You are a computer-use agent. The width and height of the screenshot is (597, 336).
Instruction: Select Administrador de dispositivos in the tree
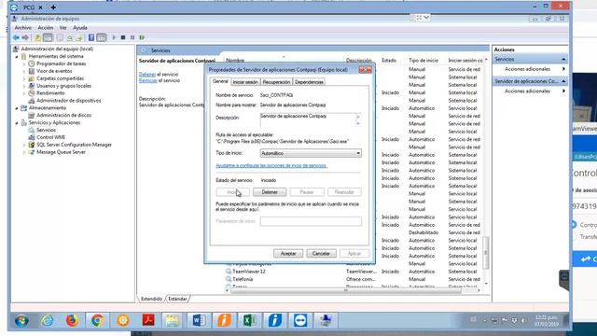click(68, 101)
